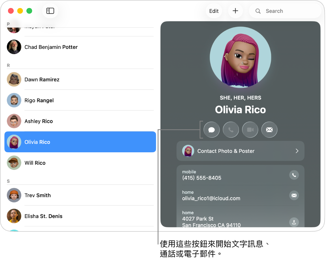Select Elisha St. Denis contact
The width and height of the screenshot is (326, 260).
pyautogui.click(x=80, y=216)
